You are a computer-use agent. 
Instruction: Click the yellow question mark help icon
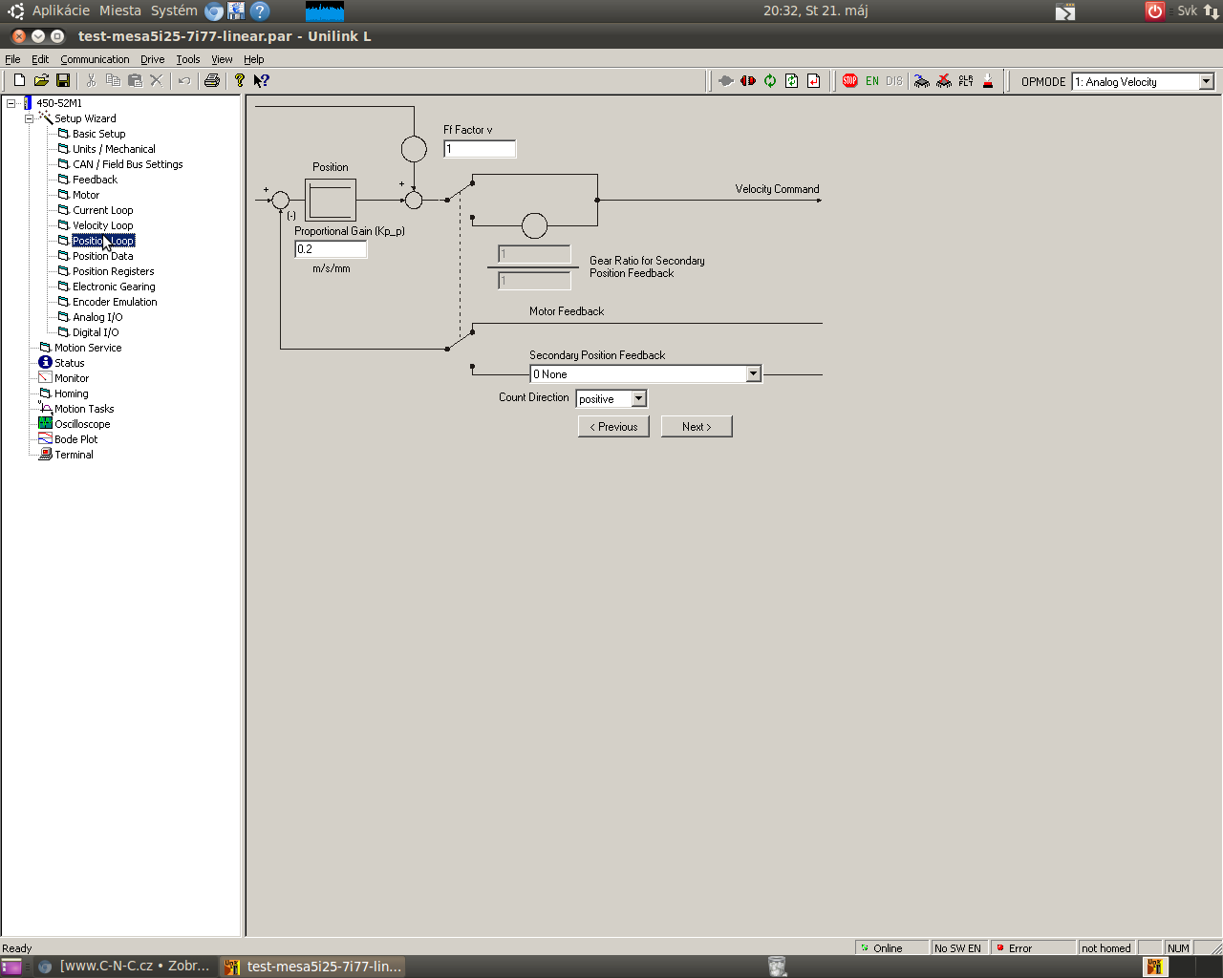point(239,81)
